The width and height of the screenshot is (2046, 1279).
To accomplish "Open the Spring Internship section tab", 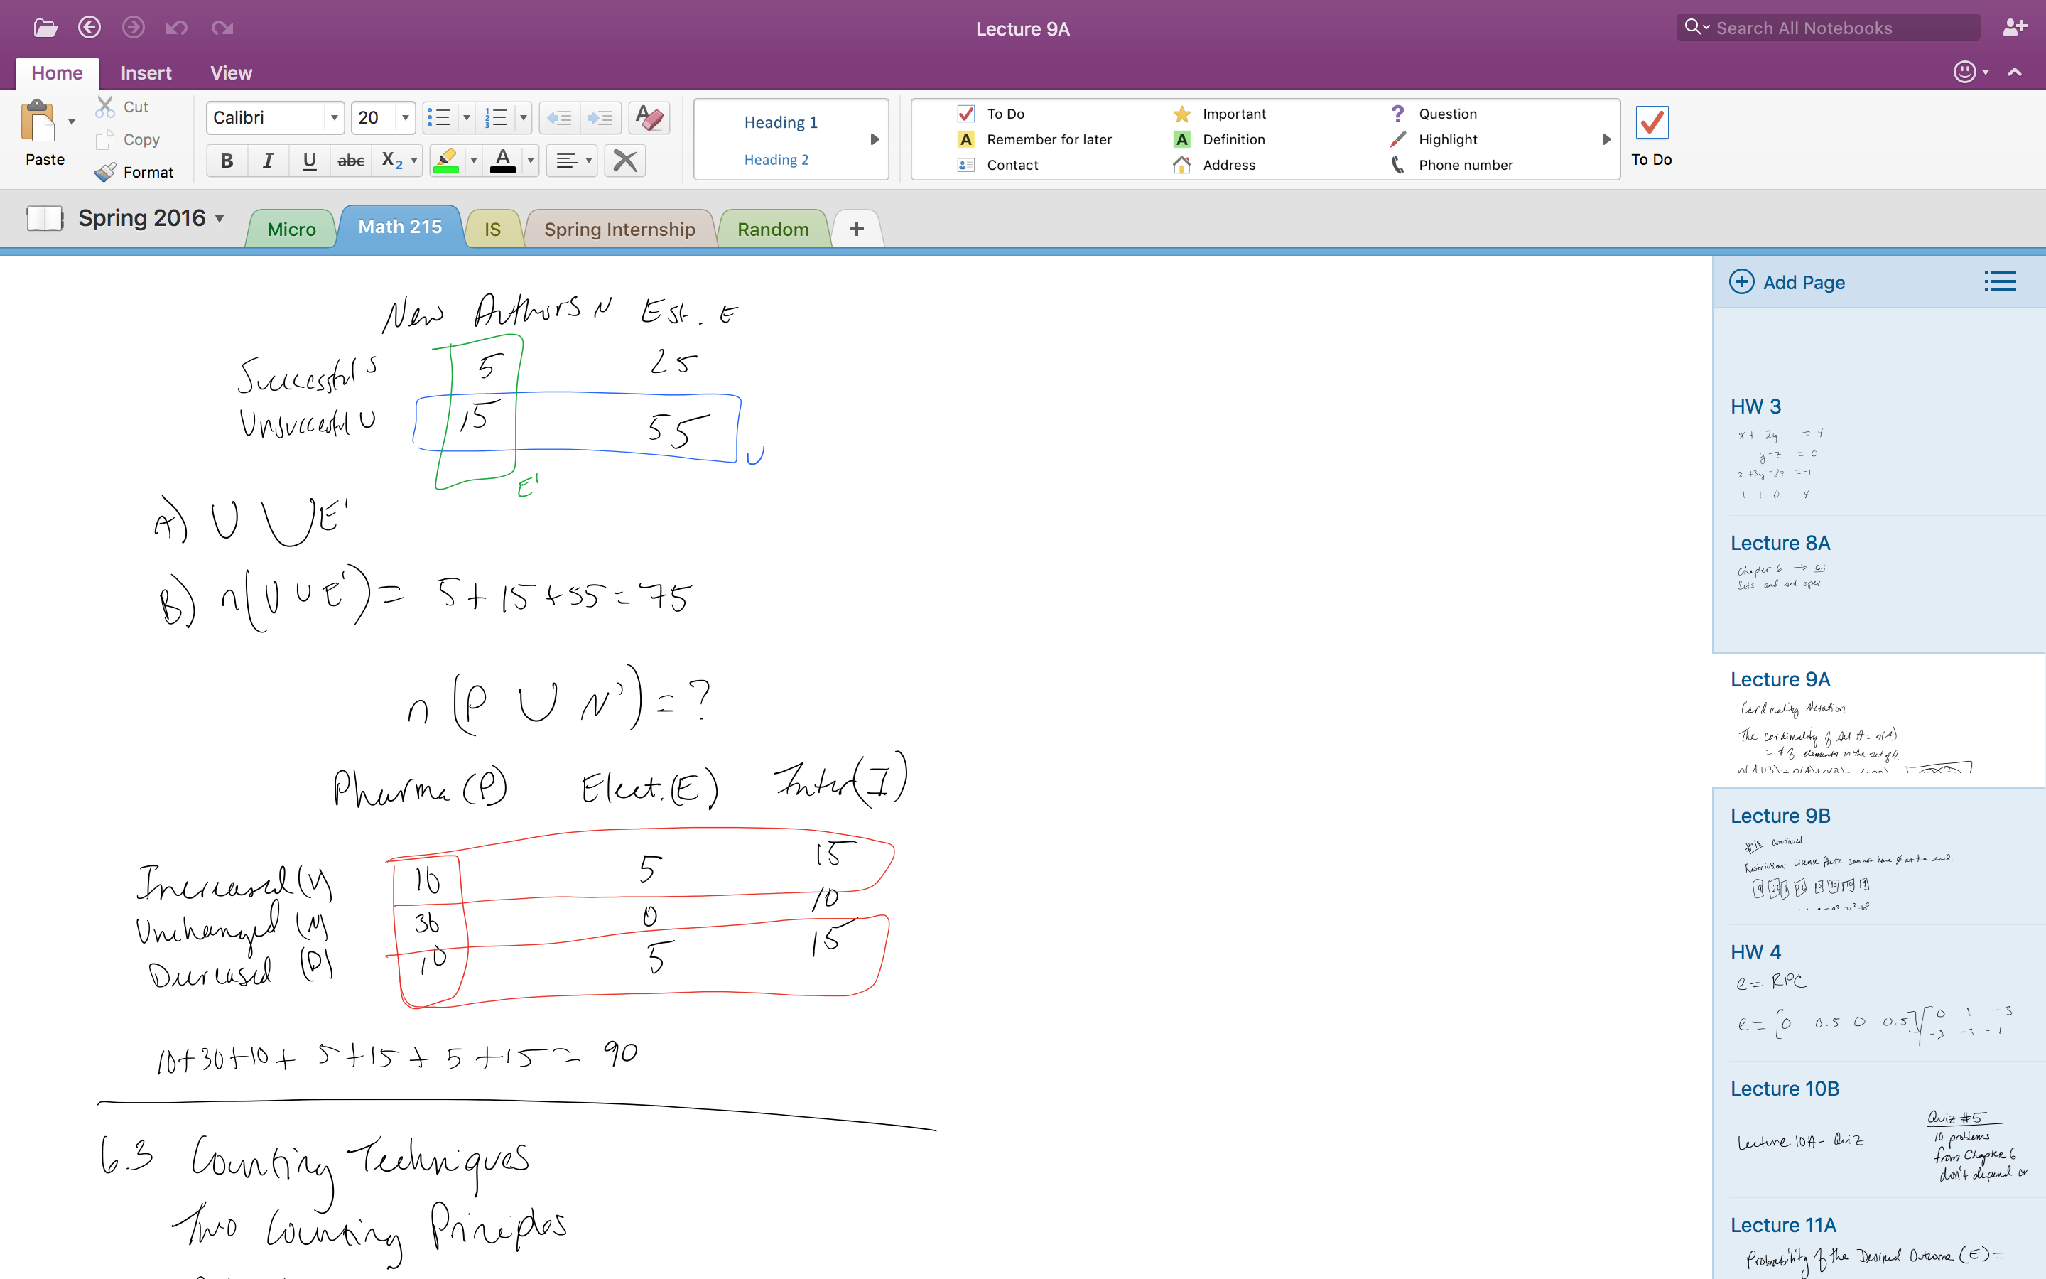I will [x=619, y=230].
